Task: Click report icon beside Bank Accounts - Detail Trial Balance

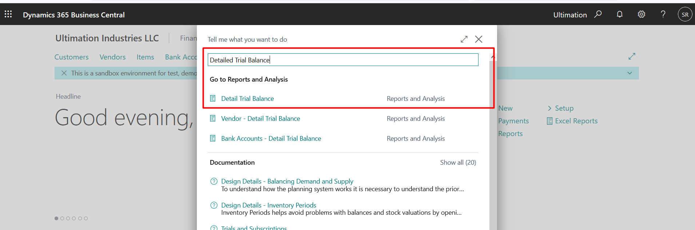Action: tap(213, 138)
